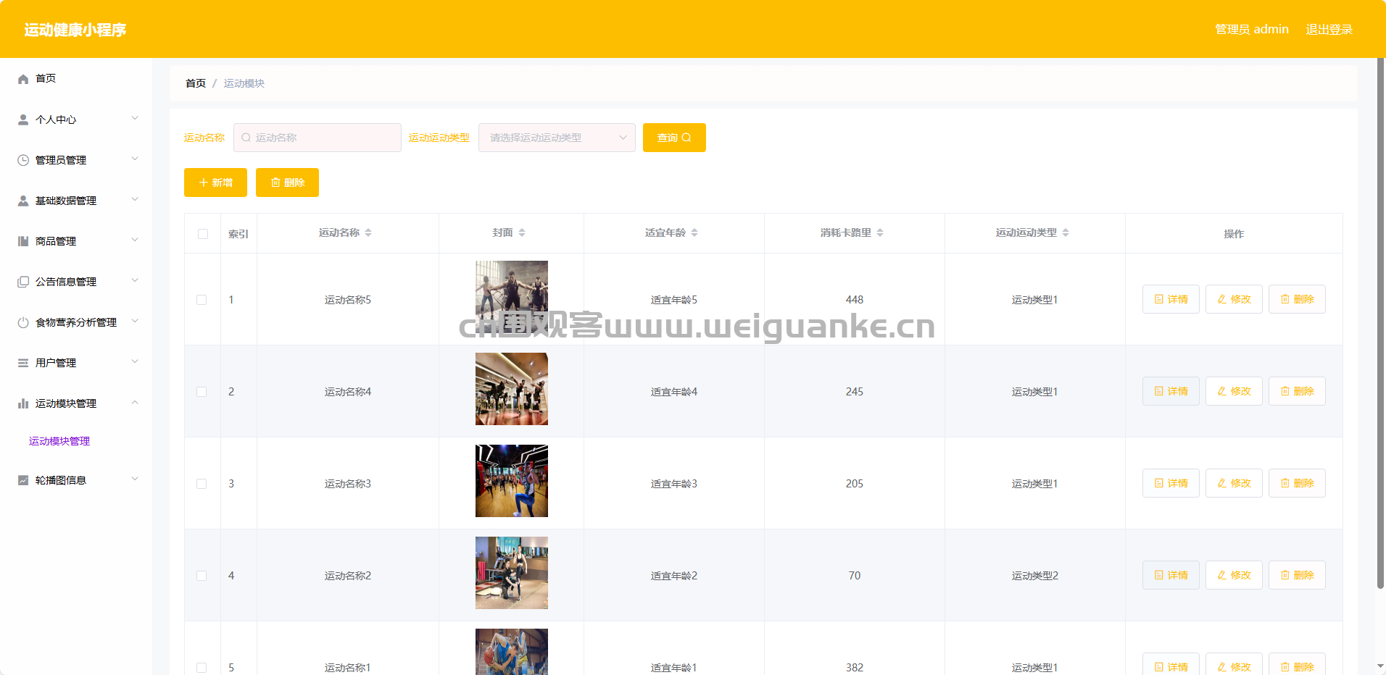The image size is (1386, 675).
Task: Sort by 消耗卡路里 column arrows
Action: pos(880,232)
